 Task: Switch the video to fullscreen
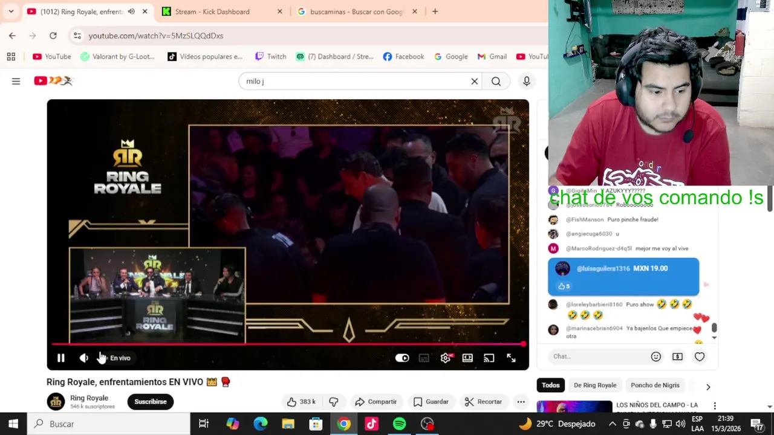pyautogui.click(x=511, y=358)
